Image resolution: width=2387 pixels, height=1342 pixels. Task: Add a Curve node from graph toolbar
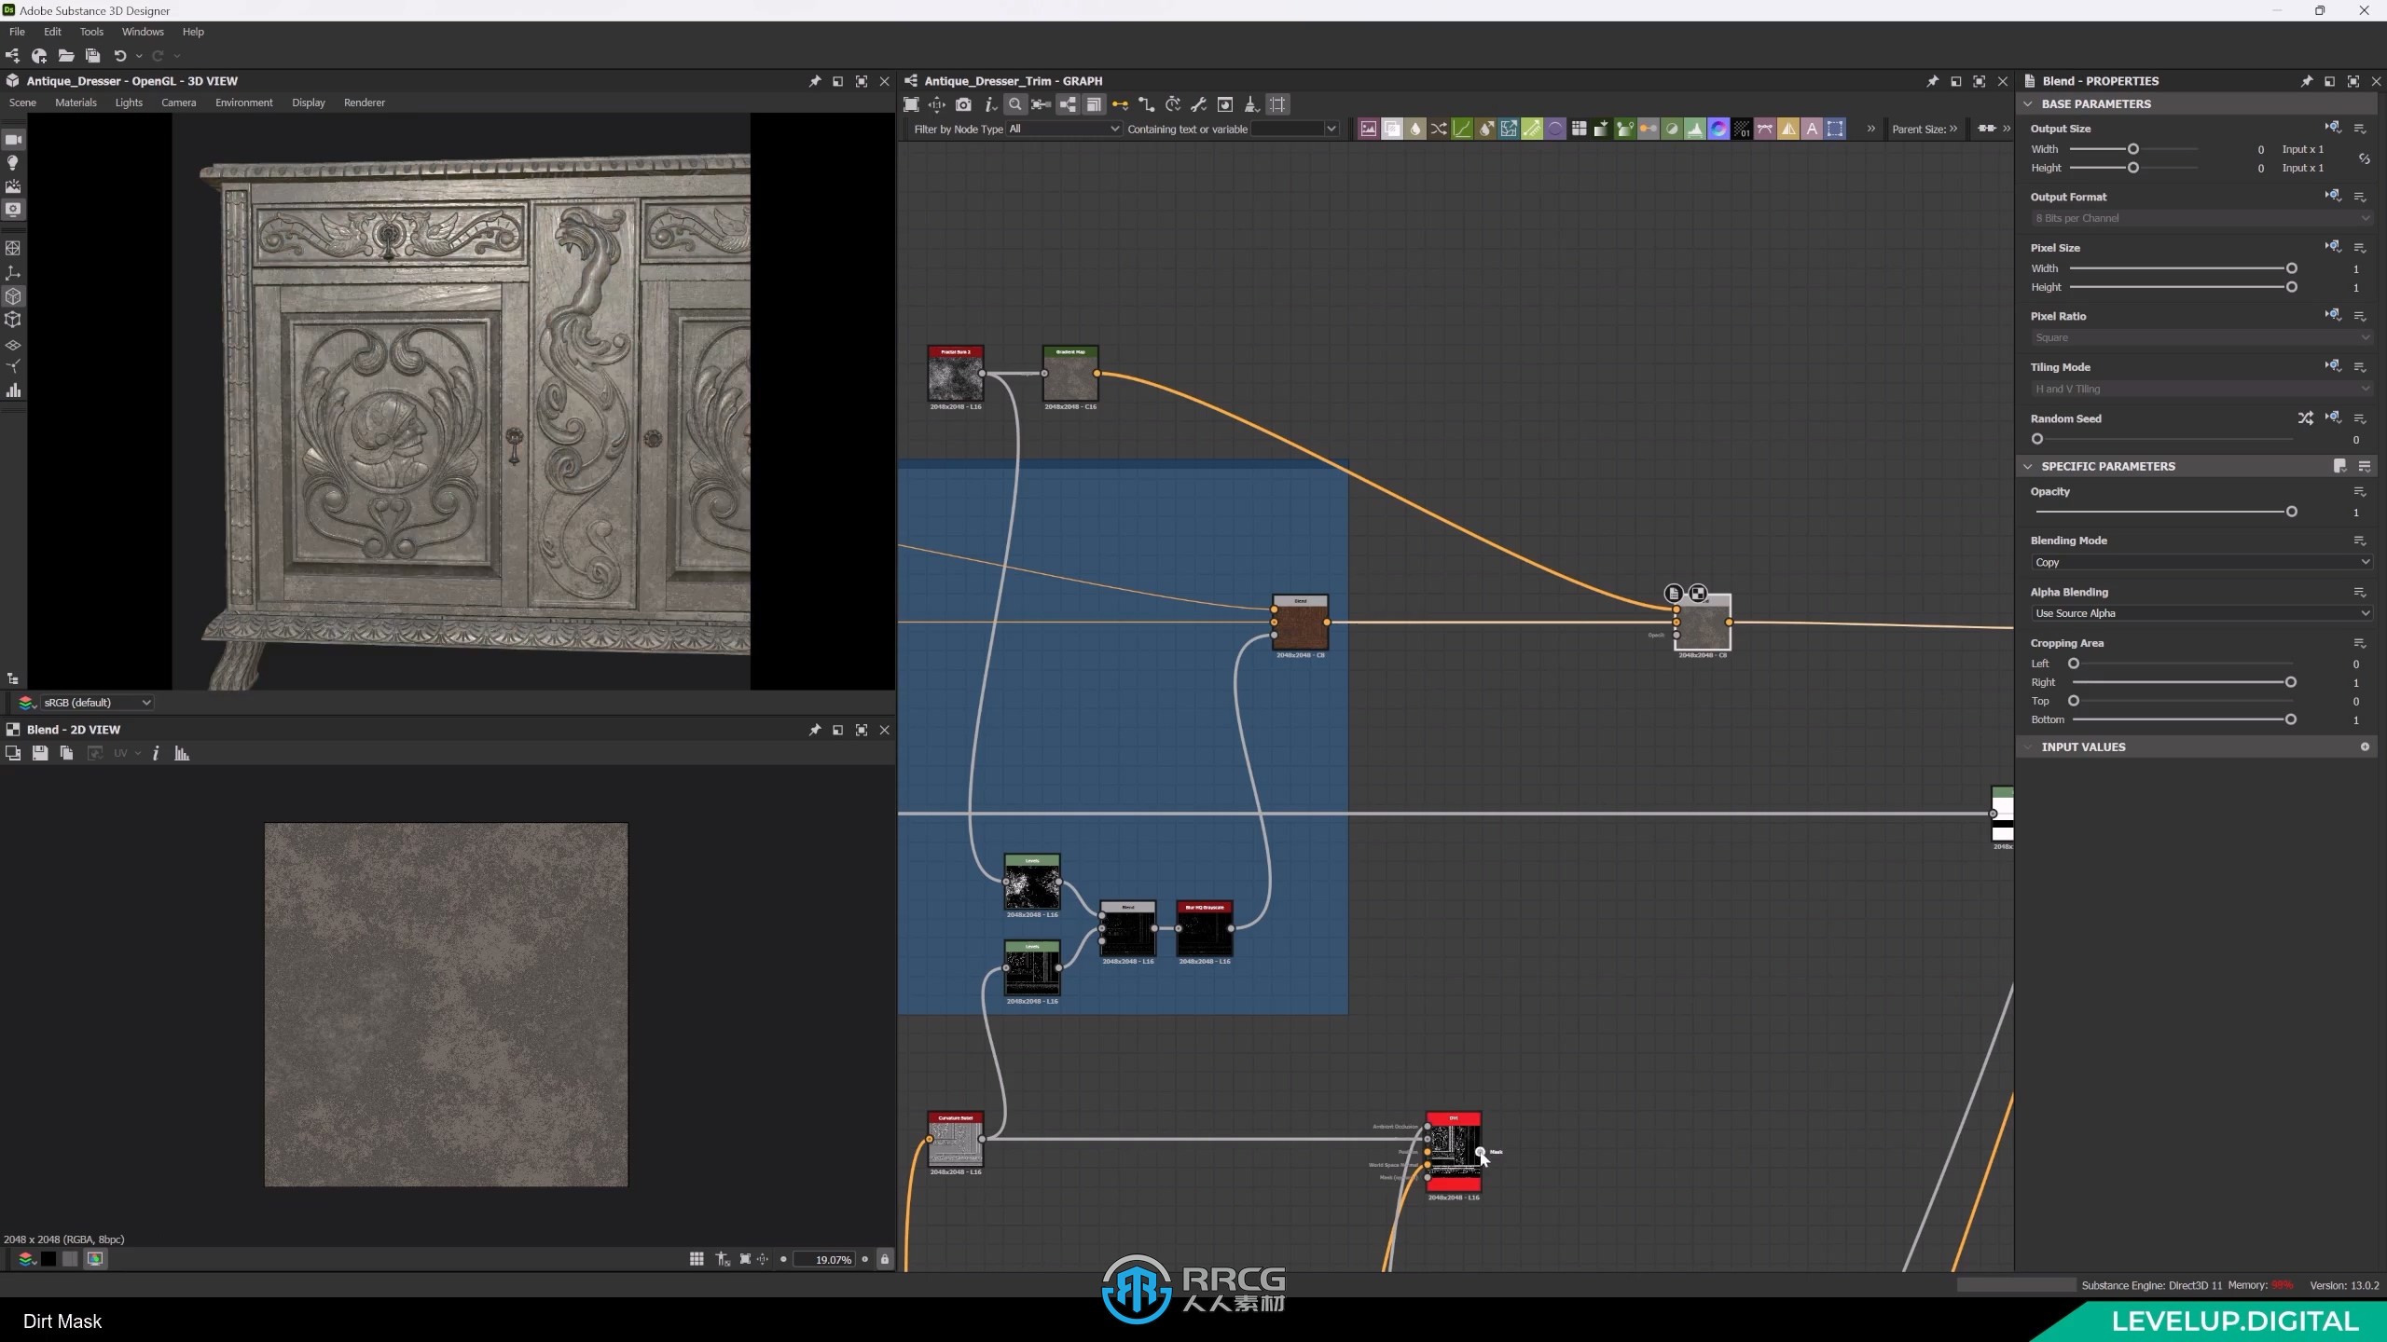tap(1462, 129)
